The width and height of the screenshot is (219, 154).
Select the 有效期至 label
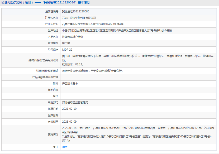53,122
